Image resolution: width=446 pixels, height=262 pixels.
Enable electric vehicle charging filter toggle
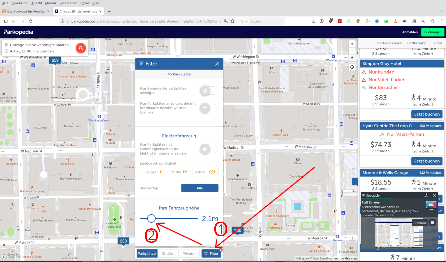(x=209, y=149)
